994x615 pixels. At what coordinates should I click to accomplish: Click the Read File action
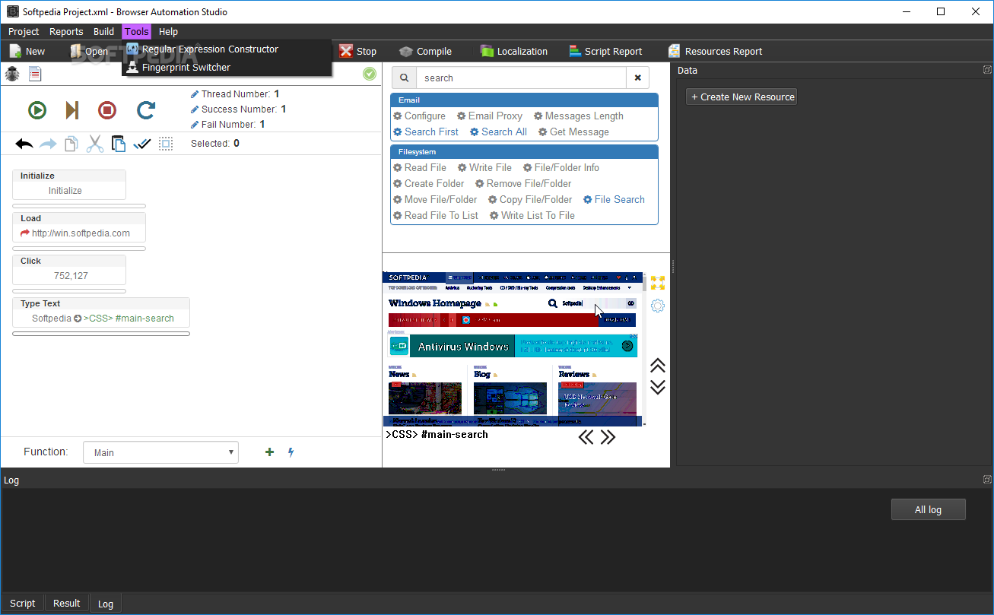tap(420, 168)
